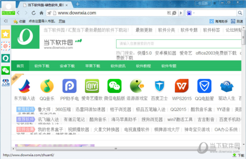
Task: Open the green Q sidebar icon
Action: click(x=6, y=58)
